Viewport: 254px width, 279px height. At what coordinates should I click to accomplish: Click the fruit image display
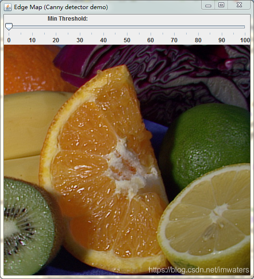coord(127,160)
